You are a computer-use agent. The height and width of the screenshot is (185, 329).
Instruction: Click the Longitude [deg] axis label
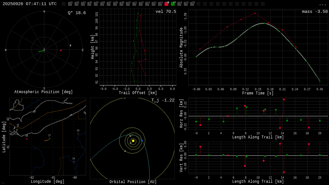pyautogui.click(x=48, y=181)
